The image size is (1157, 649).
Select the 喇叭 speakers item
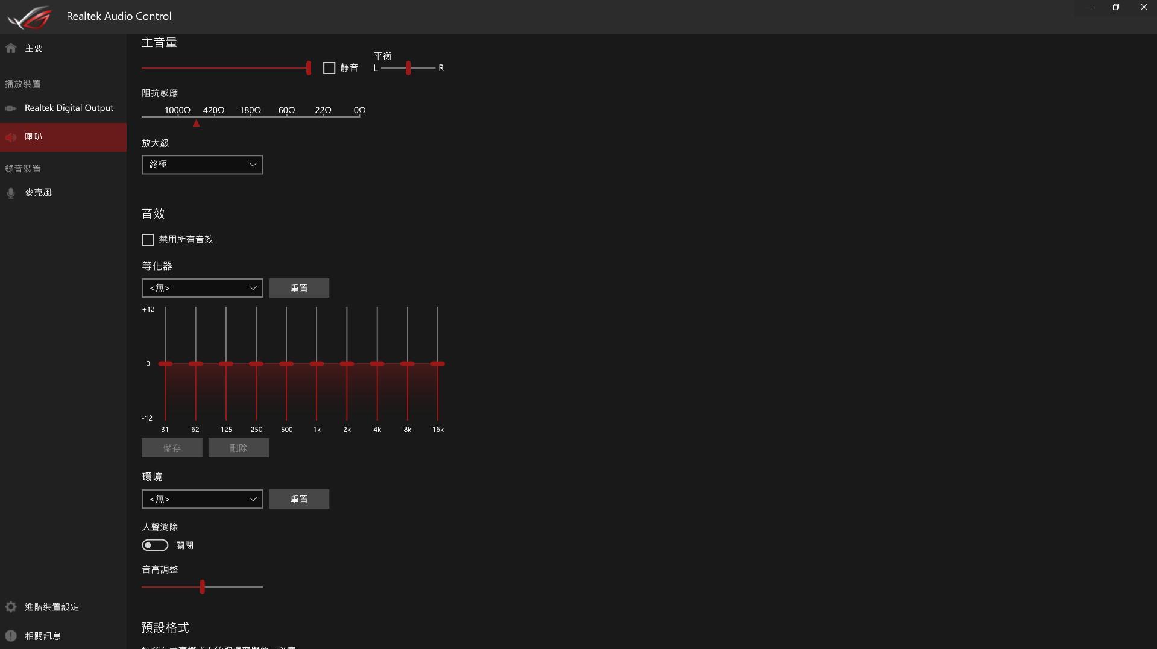click(63, 137)
